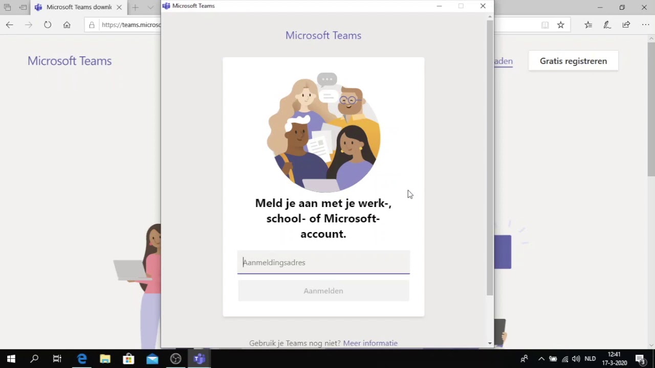655x368 pixels.
Task: Click the Aanmeldingsadres input field
Action: [x=323, y=262]
